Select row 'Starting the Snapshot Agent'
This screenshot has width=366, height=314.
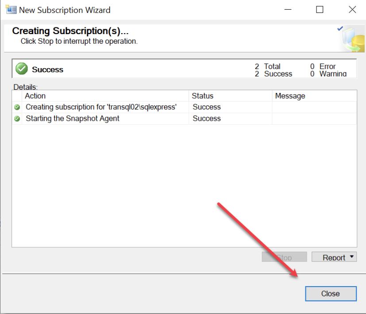(x=185, y=119)
